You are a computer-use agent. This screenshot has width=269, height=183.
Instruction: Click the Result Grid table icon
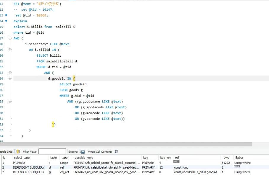point(18,151)
